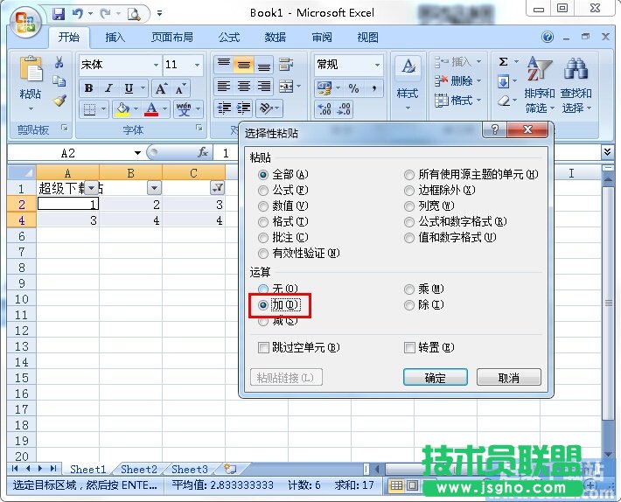Click the Save icon in quick access toolbar
Image resolution: width=621 pixels, height=502 pixels.
point(59,14)
